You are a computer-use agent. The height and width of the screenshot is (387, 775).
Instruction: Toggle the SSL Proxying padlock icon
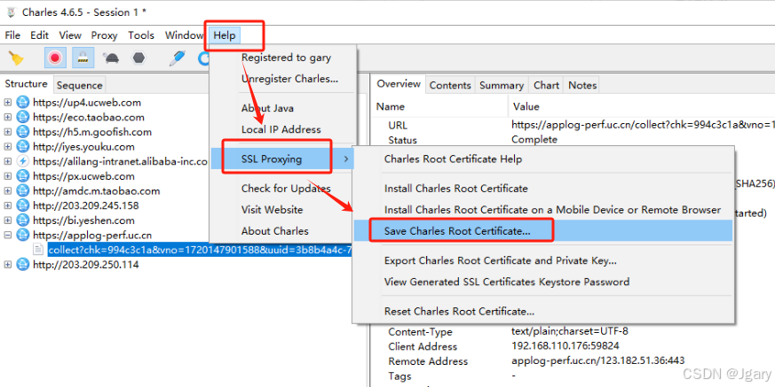click(83, 58)
